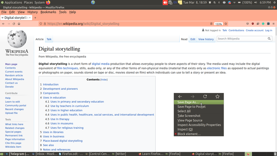Switch to the Talk tab
This screenshot has height=156, width=277.
click(49, 39)
